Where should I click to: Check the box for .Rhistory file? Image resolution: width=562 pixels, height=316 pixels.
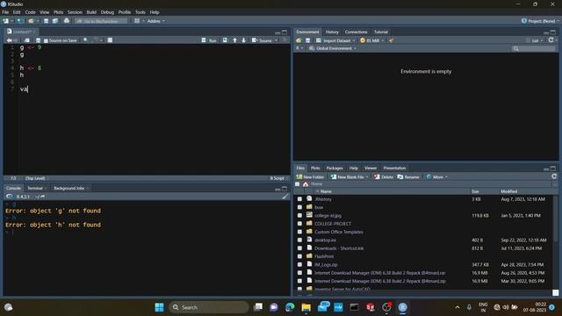tap(299, 199)
